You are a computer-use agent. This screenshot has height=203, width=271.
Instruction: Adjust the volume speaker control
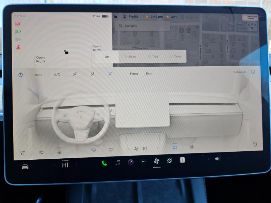coord(217,158)
